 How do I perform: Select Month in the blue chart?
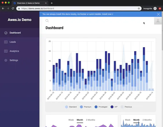tap(136, 120)
